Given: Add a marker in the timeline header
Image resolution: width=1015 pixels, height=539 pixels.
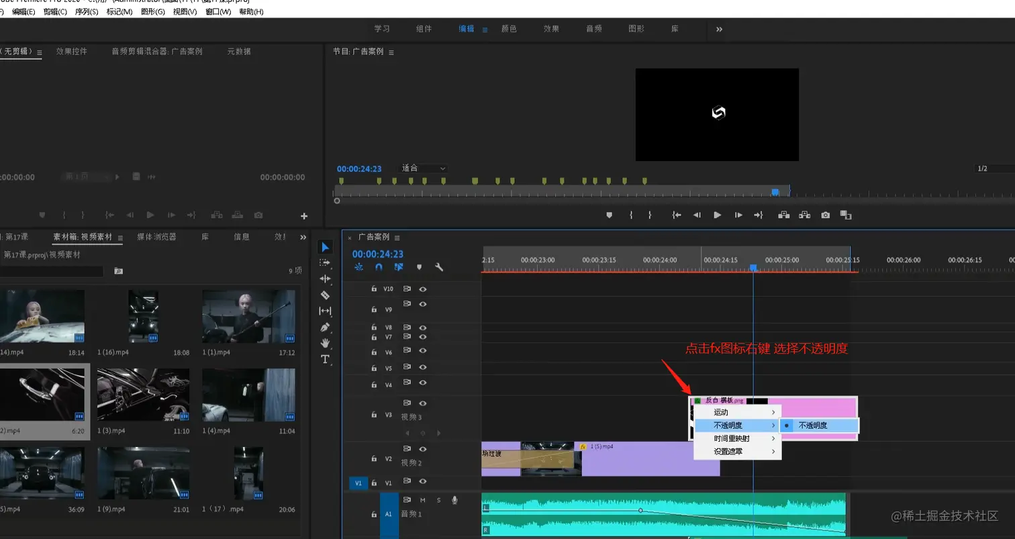Looking at the screenshot, I should click(419, 267).
